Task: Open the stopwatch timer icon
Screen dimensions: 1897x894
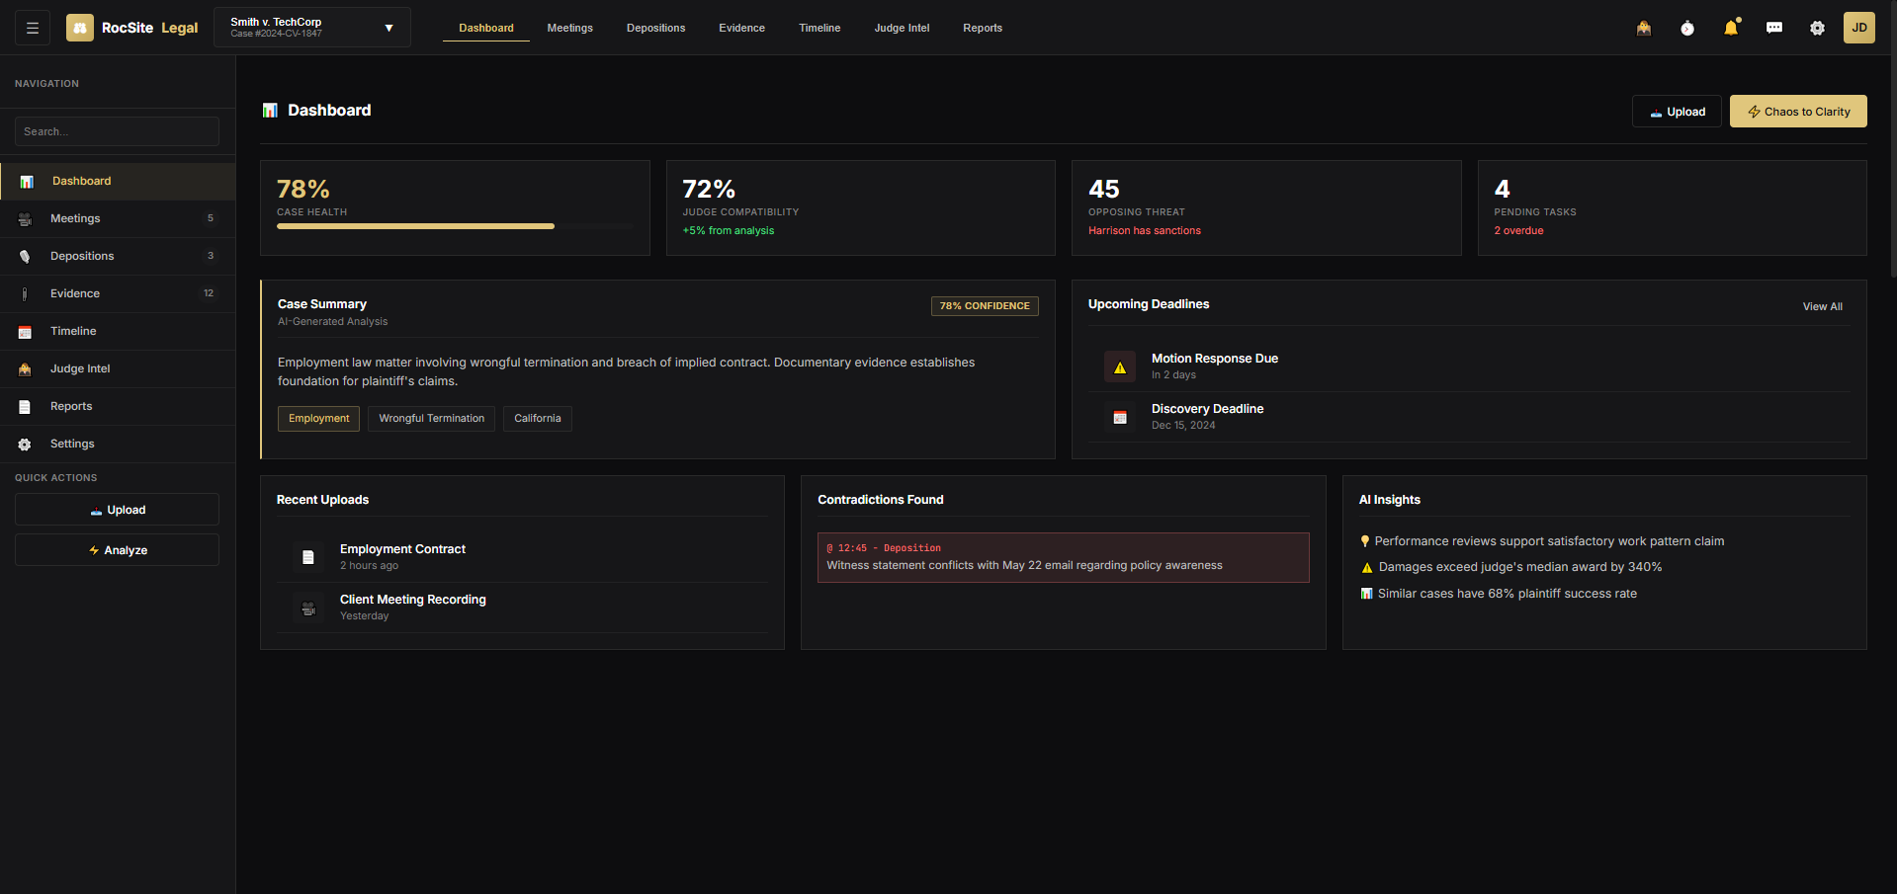Action: click(1687, 28)
